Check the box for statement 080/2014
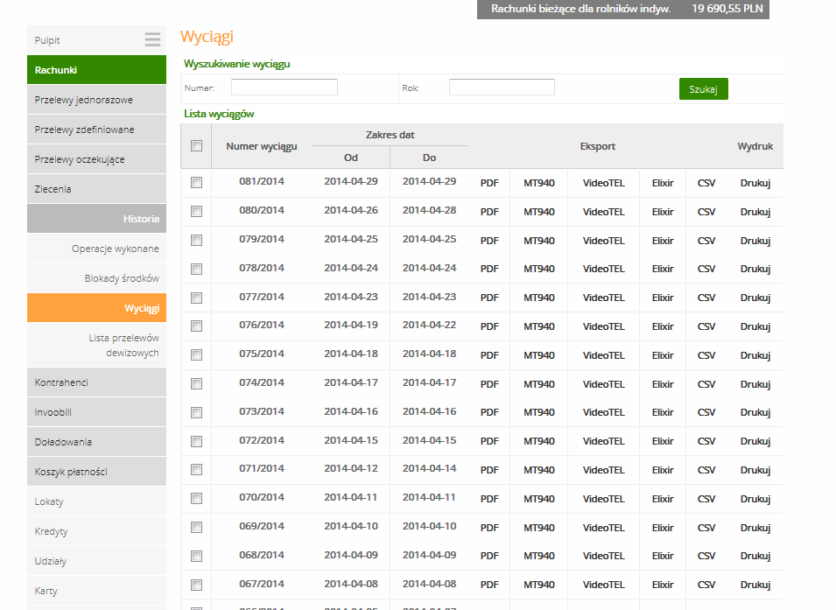This screenshot has height=610, width=836. pos(197,212)
